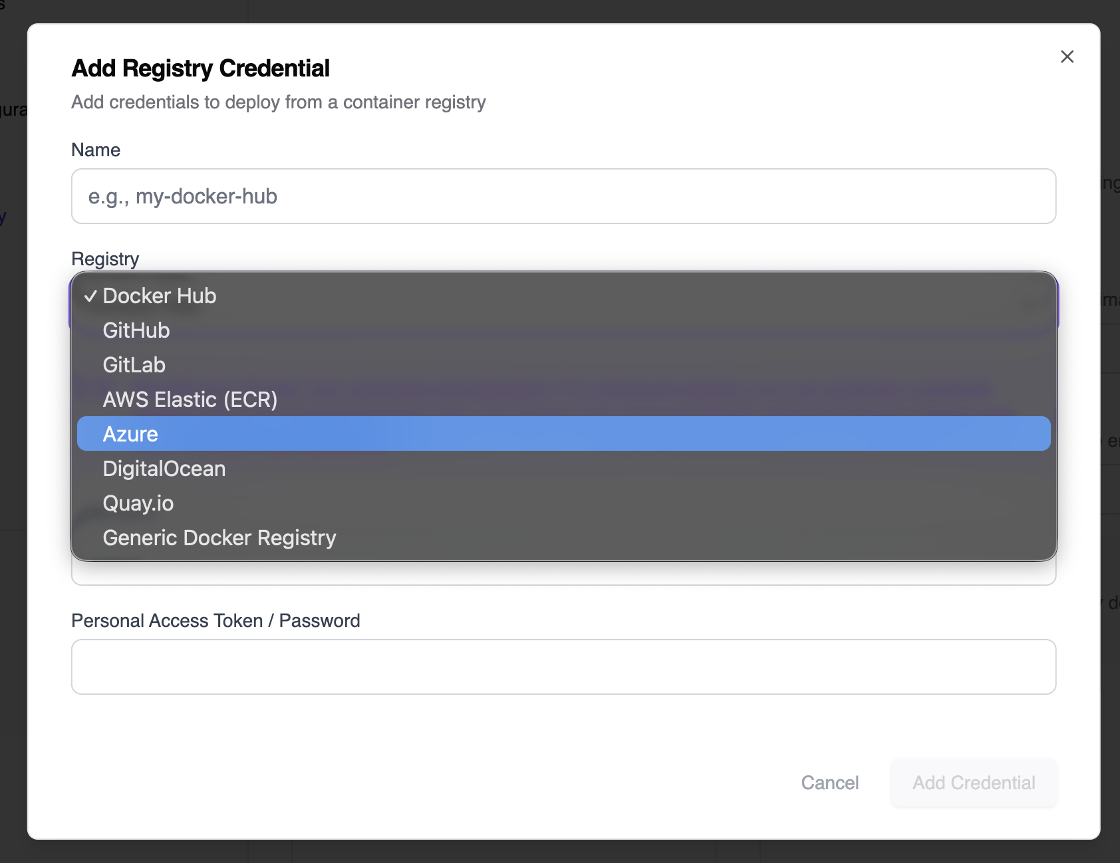Click the Add Registry Credential title
This screenshot has height=863, width=1120.
click(x=200, y=68)
